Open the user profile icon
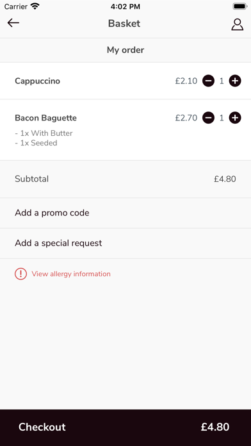Screen dimensions: 251x446 click(238, 24)
